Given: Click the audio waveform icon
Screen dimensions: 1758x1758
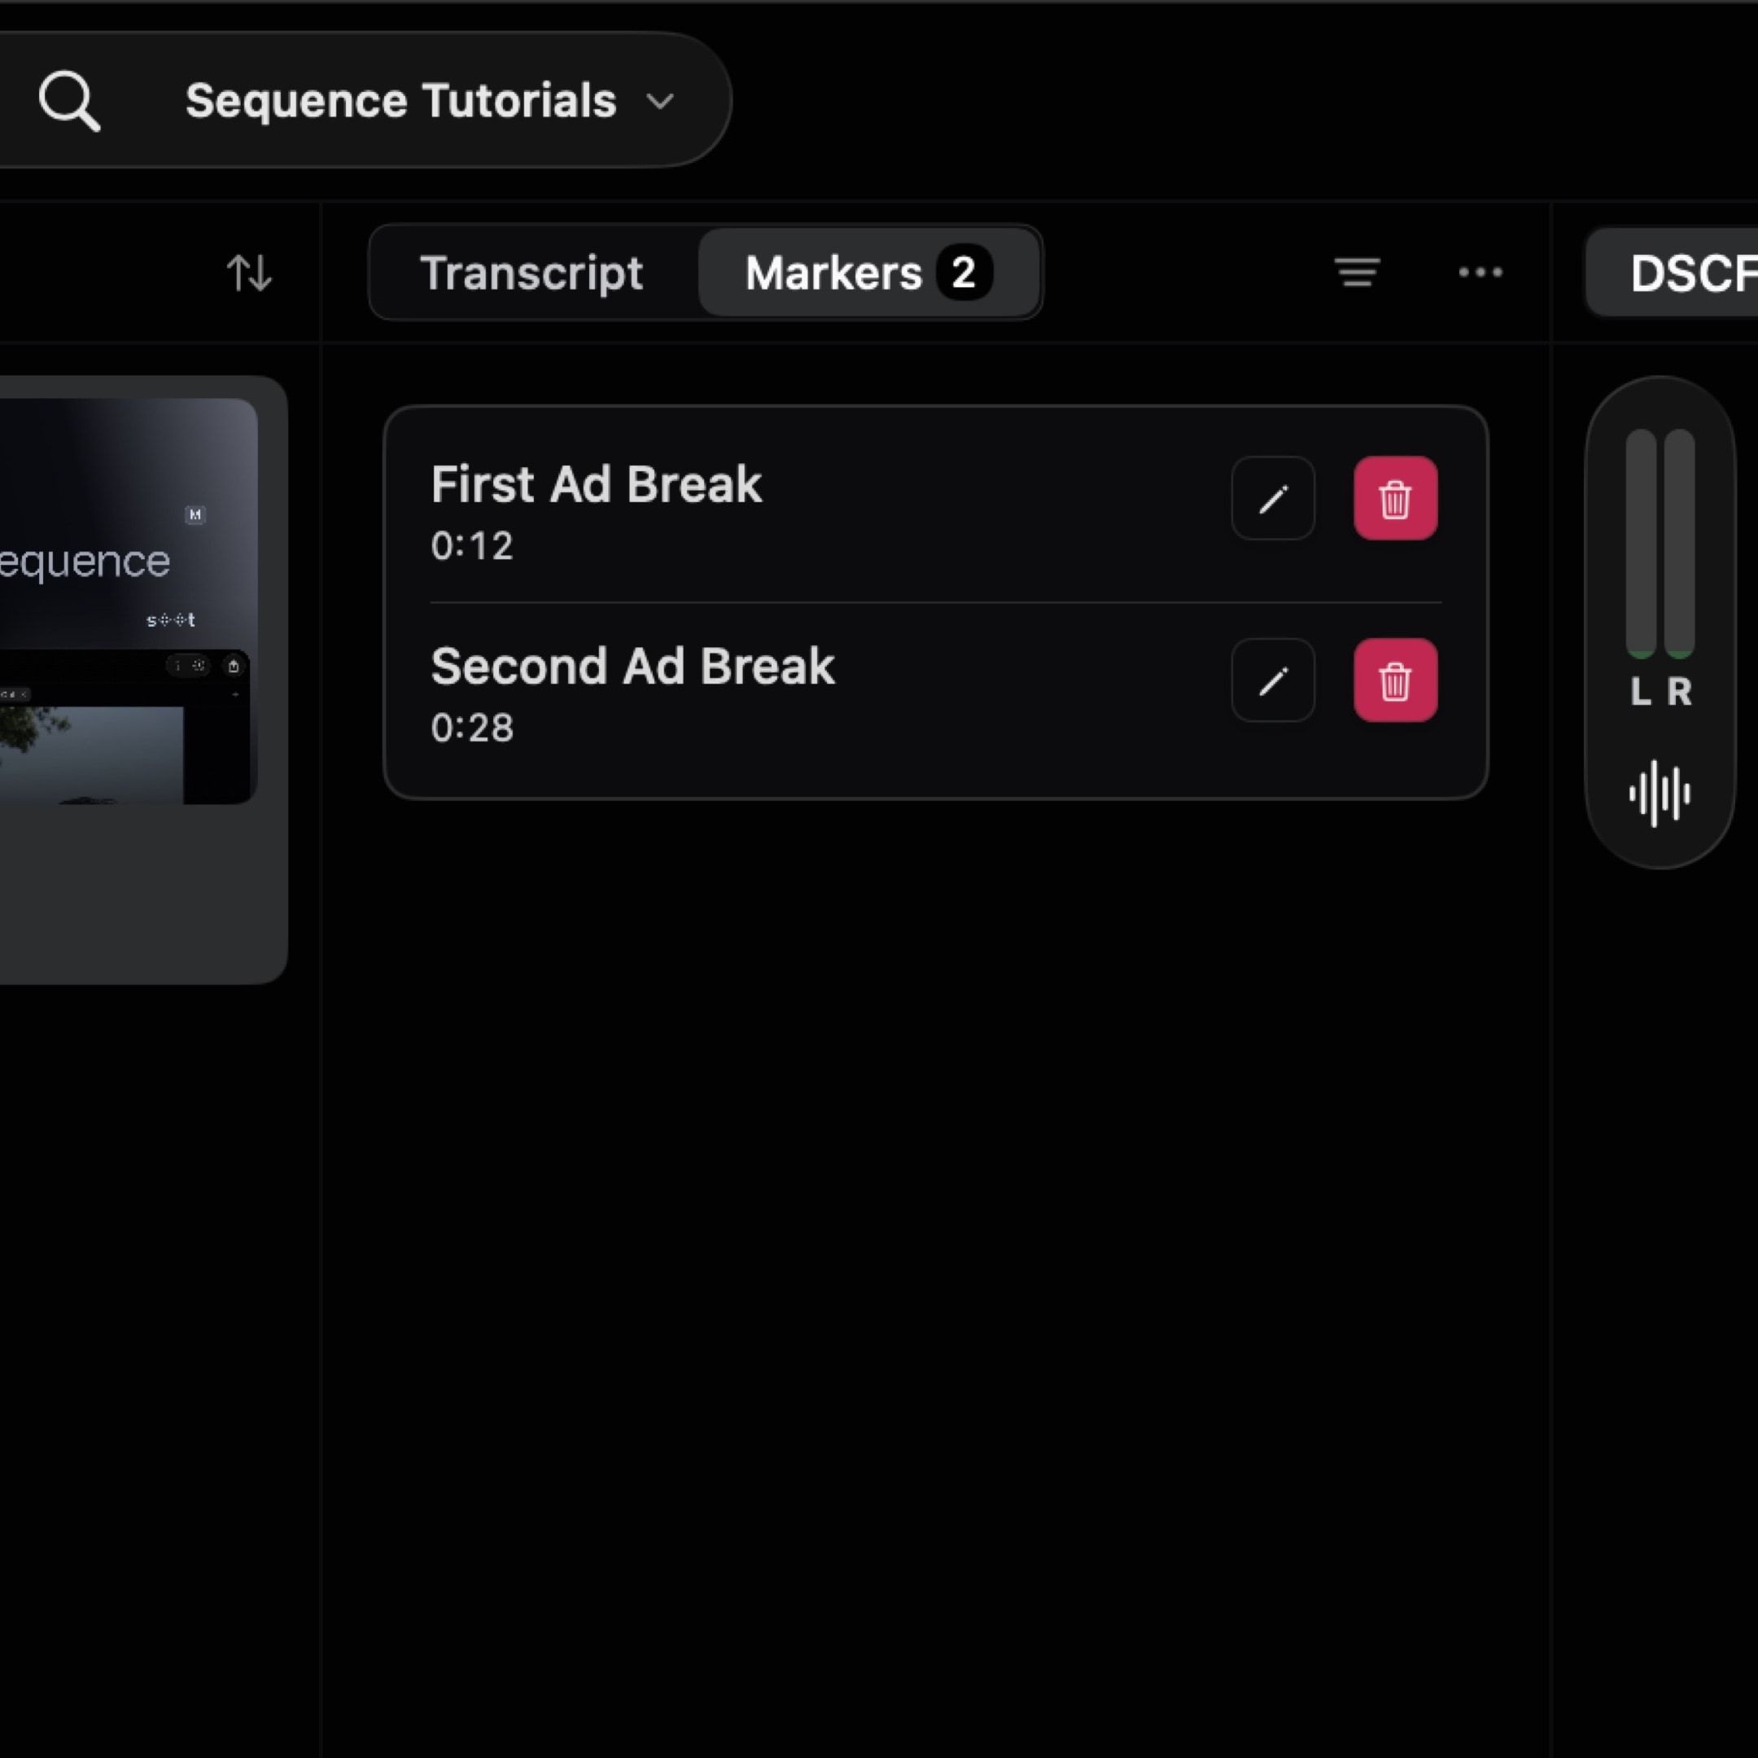Looking at the screenshot, I should (1660, 794).
